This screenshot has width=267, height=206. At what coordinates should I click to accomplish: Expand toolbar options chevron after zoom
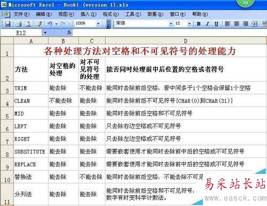pyautogui.click(x=108, y=24)
